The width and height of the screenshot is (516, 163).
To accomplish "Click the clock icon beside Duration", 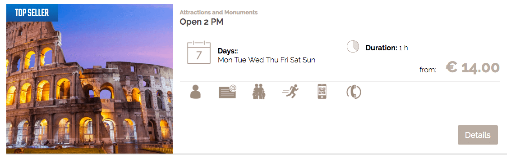I will (x=353, y=47).
